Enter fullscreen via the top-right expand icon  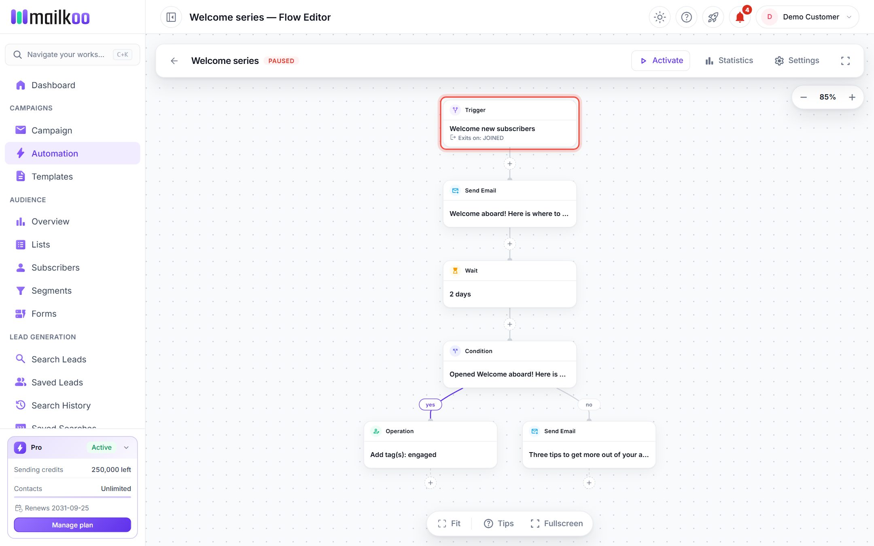pos(845,61)
